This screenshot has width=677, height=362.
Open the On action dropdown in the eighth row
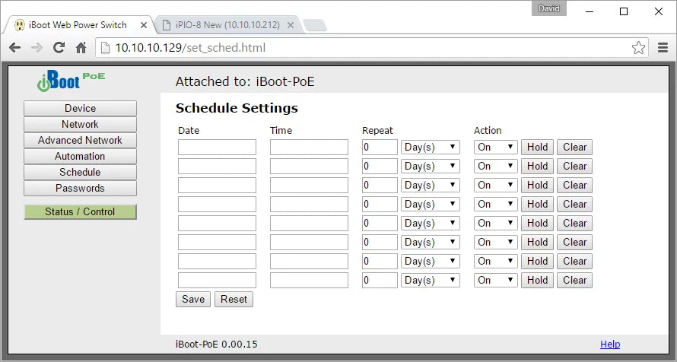(x=496, y=280)
